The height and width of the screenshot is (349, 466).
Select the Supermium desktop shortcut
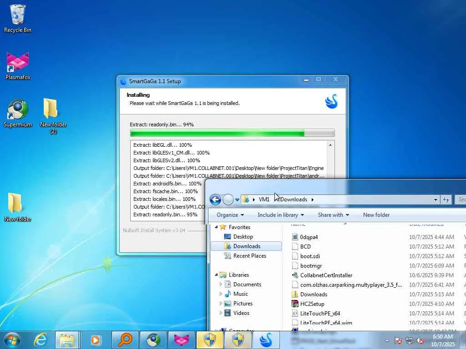coord(18,113)
